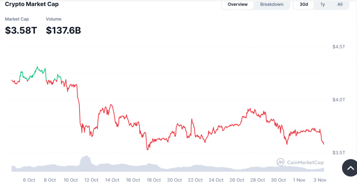Click the CoinMarketCap watermark logo
This screenshot has width=357, height=185.
point(300,162)
